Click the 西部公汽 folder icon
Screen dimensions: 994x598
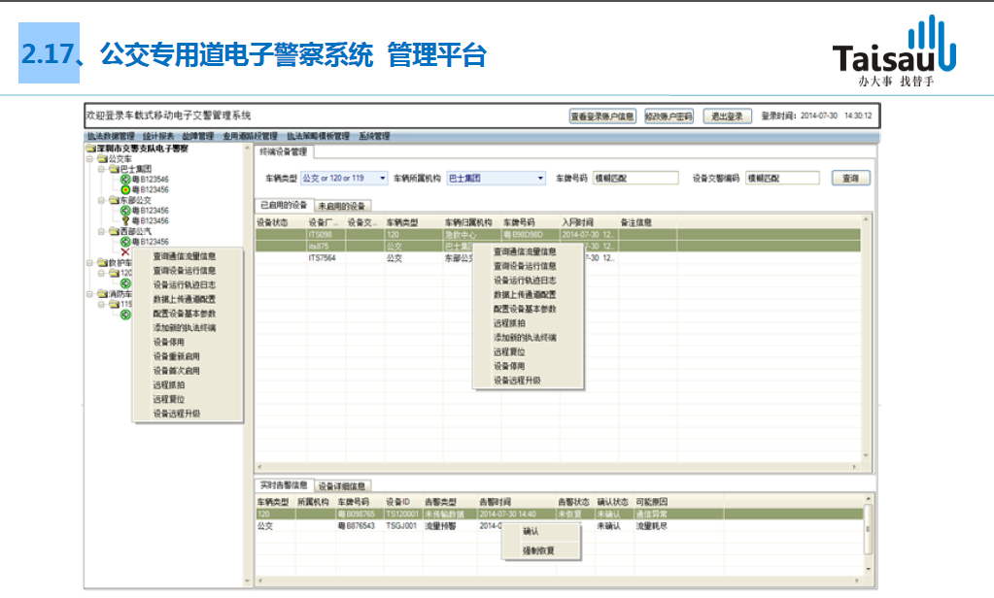pos(114,231)
